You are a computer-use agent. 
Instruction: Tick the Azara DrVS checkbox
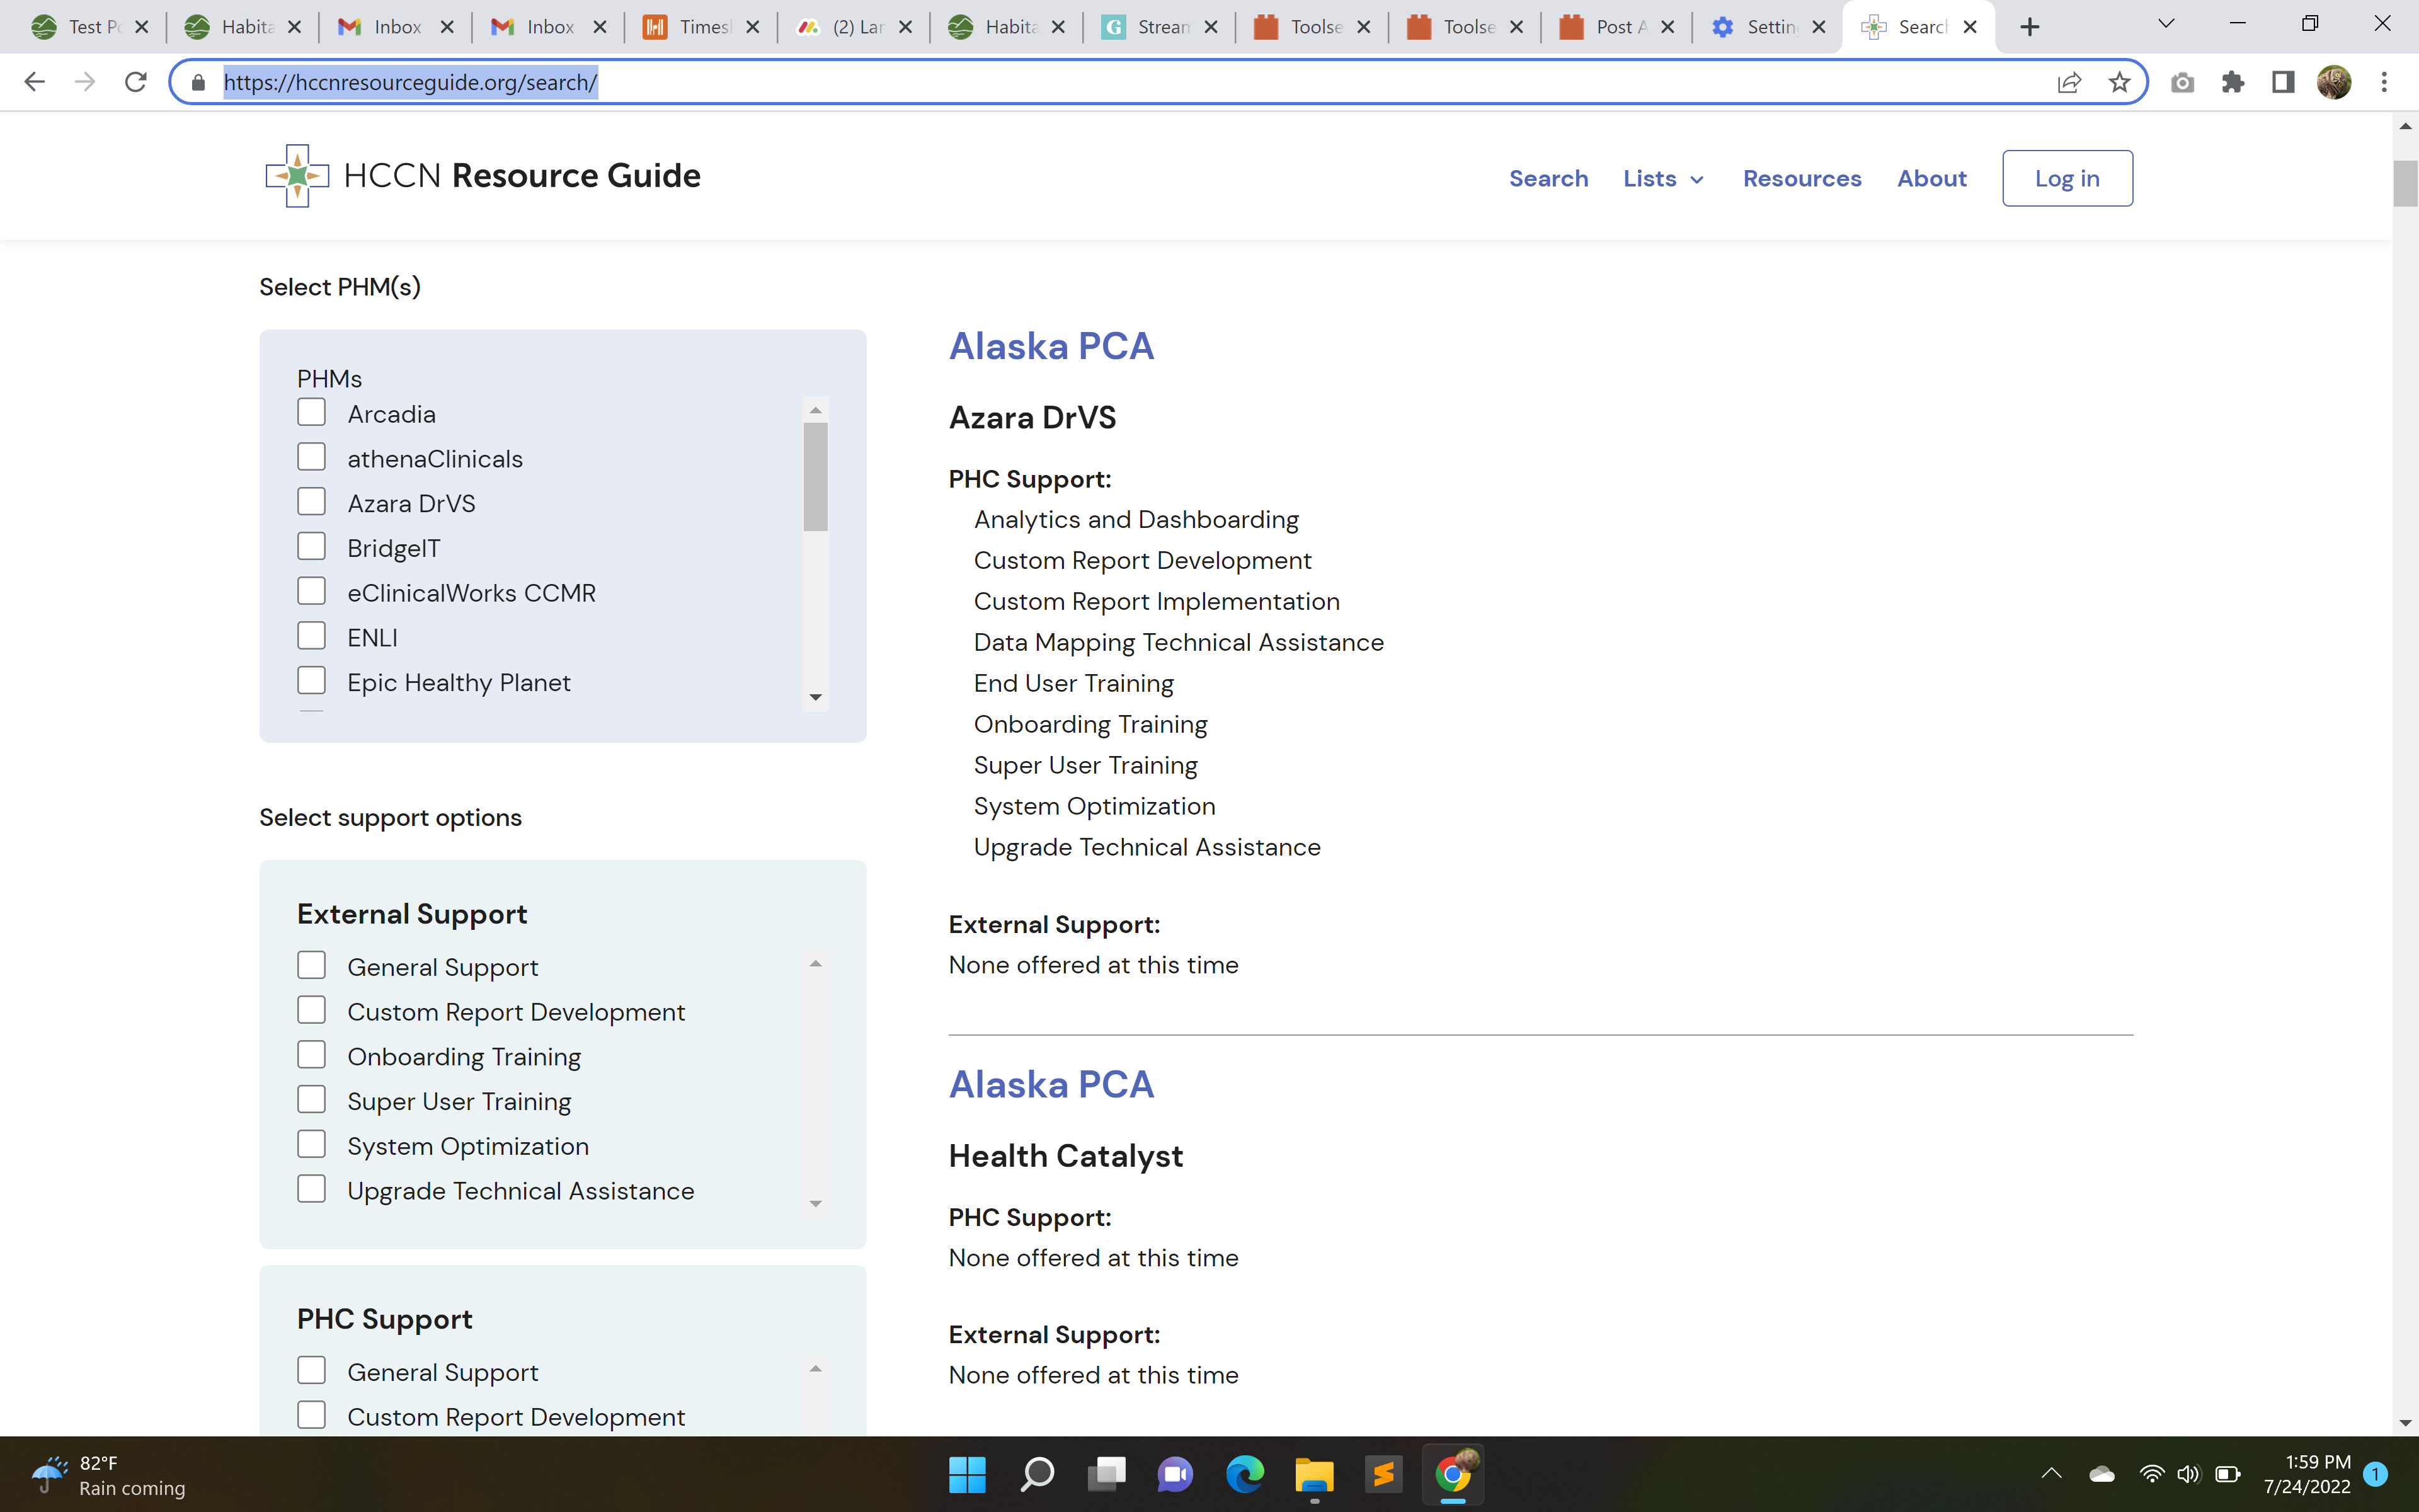312,502
